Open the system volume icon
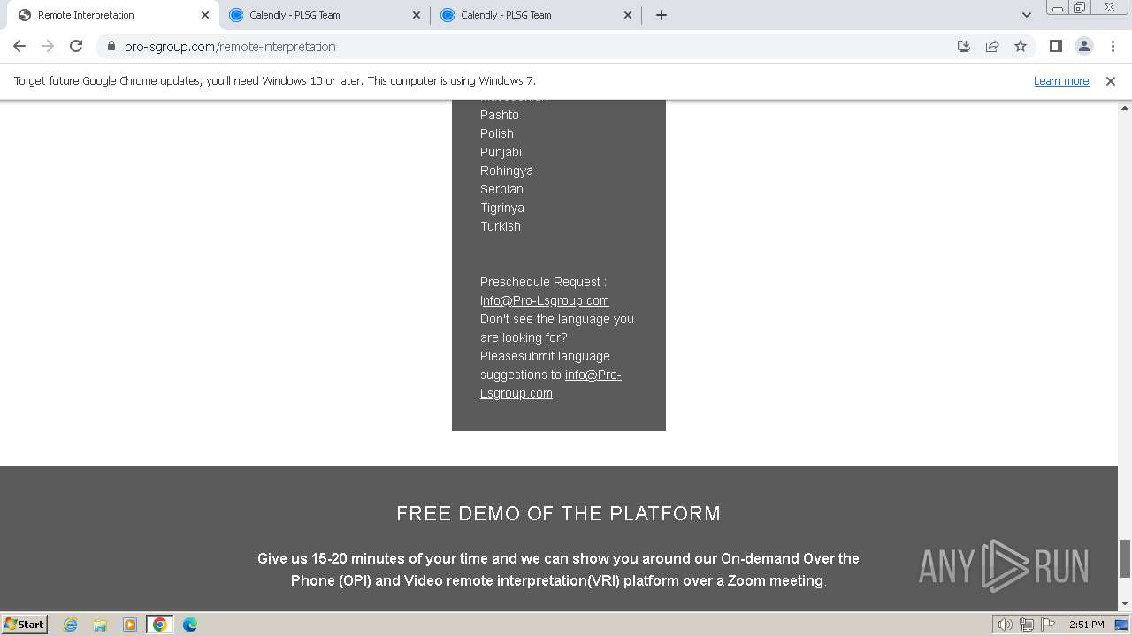The height and width of the screenshot is (636, 1132). 1005,625
